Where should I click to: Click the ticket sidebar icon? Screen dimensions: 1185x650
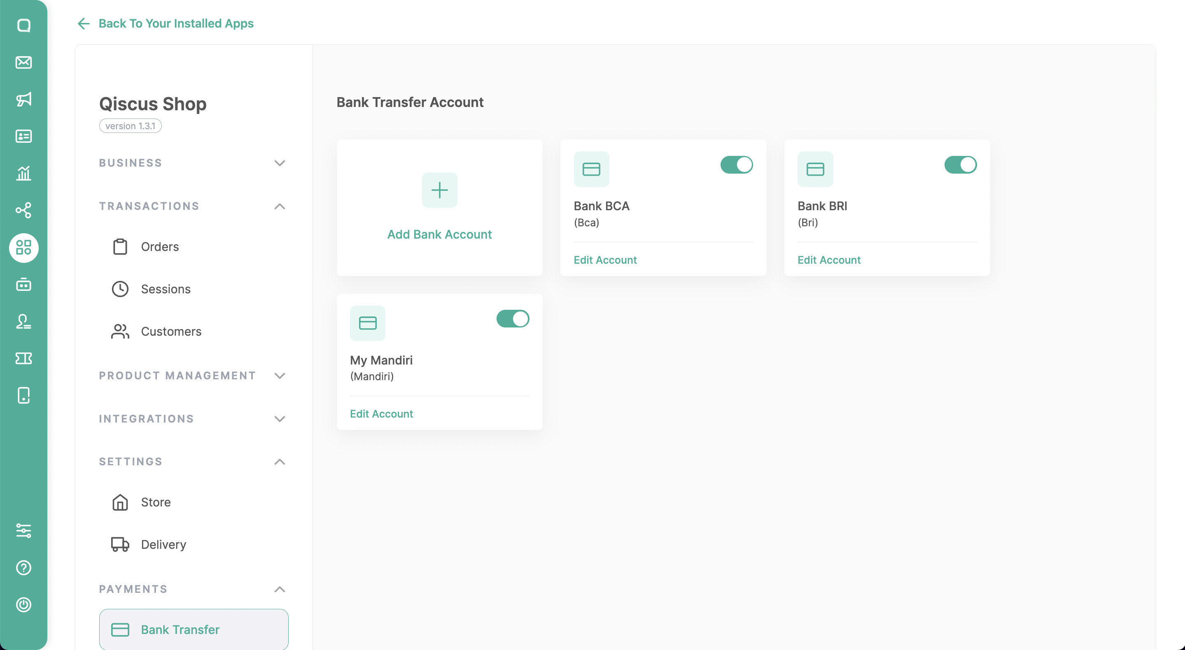[23, 358]
